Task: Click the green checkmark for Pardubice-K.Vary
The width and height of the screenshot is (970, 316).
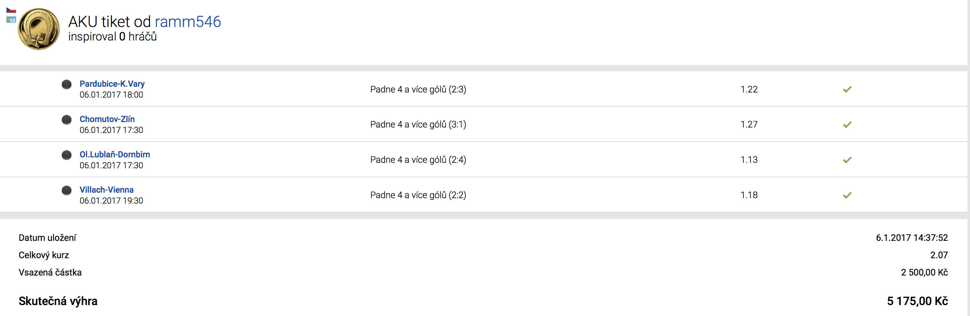Action: [847, 89]
